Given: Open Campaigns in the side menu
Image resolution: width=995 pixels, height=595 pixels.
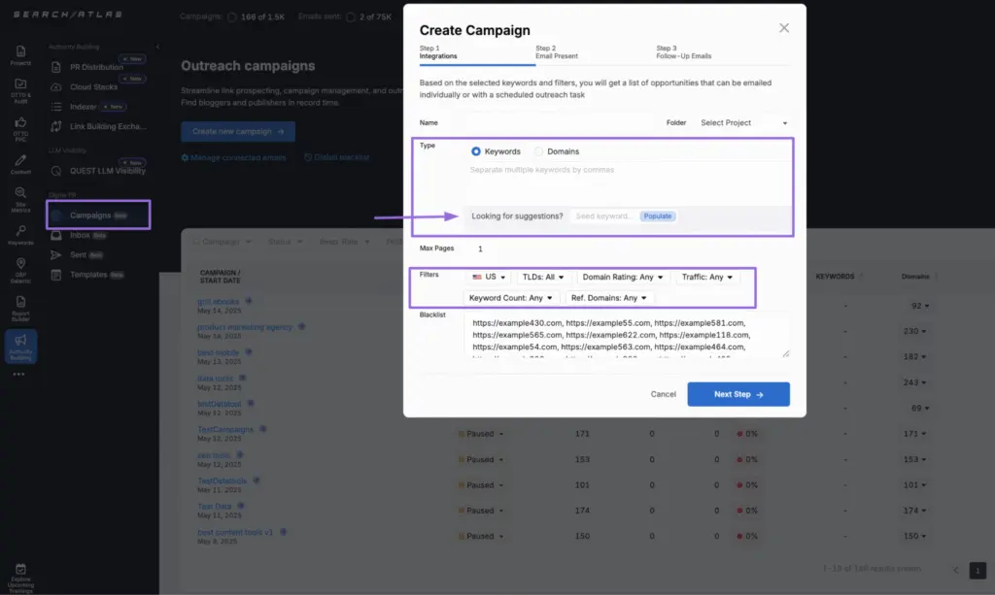Looking at the screenshot, I should coord(98,215).
